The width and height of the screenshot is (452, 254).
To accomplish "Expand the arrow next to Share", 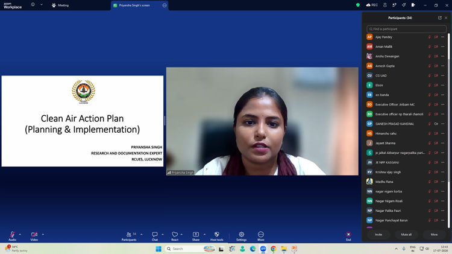I will (204, 234).
